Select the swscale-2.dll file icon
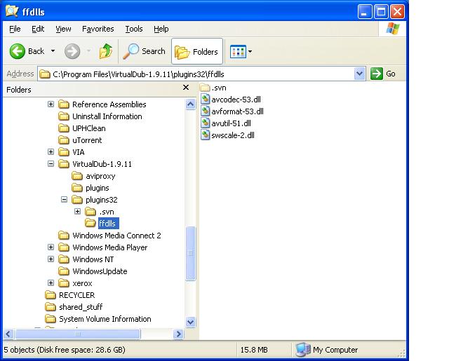Viewport: 449px width, 361px height. coord(206,135)
